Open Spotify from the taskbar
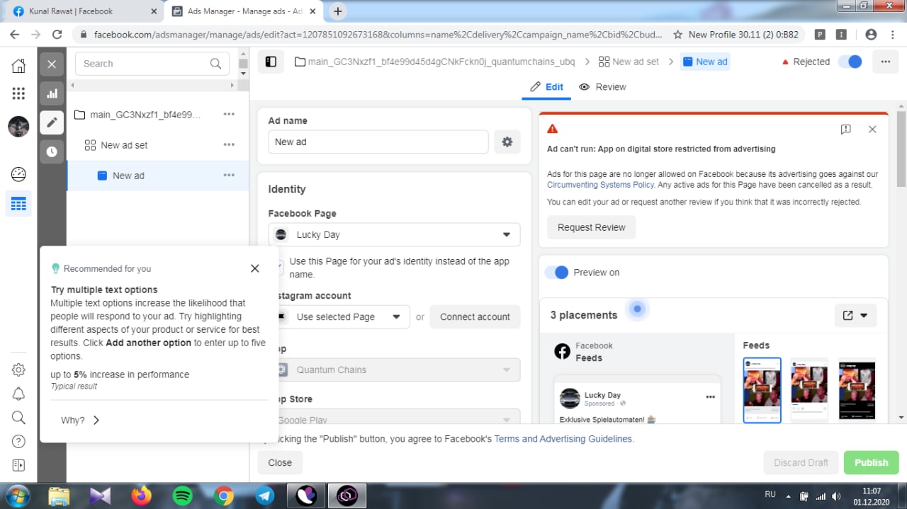 [x=182, y=496]
